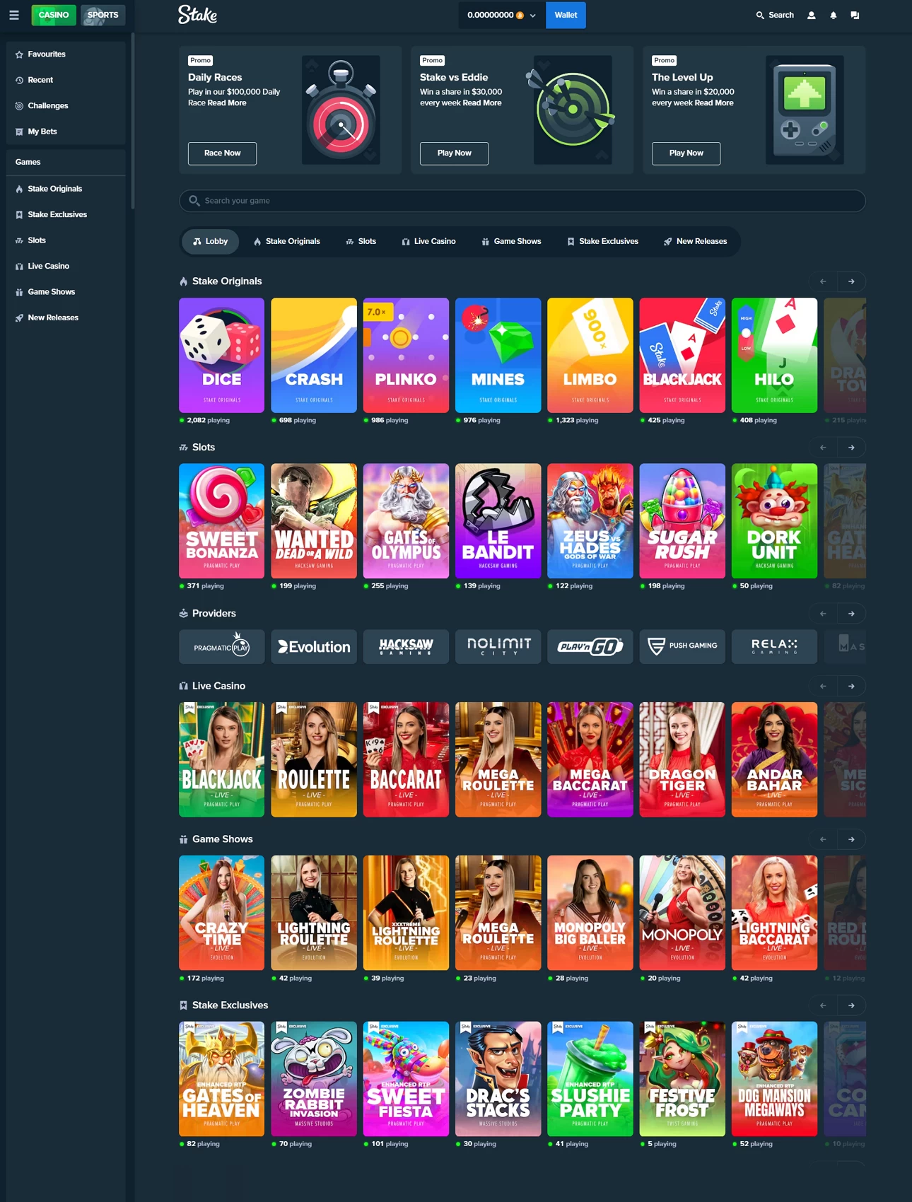Select the New Releases tab
Image resolution: width=912 pixels, height=1202 pixels.
coord(695,241)
